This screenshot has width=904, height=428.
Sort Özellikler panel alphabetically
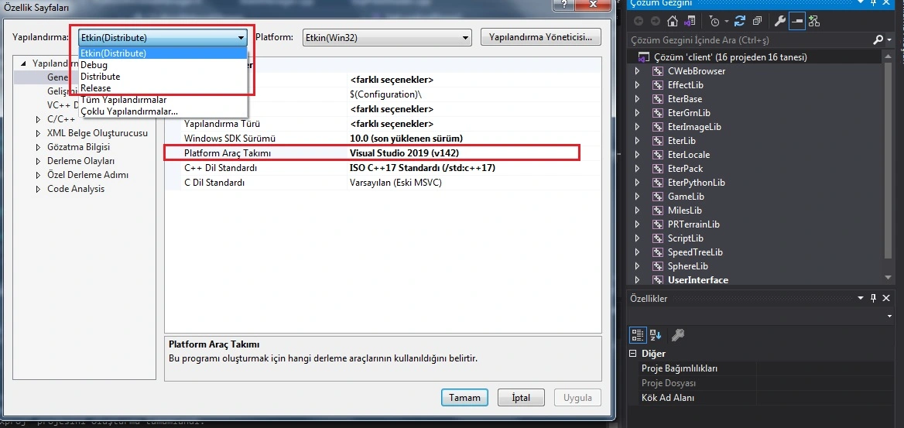point(656,334)
